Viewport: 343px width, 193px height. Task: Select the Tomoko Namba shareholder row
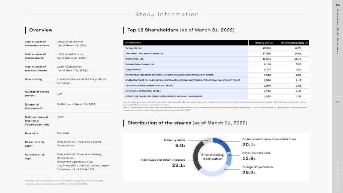(x=216, y=48)
